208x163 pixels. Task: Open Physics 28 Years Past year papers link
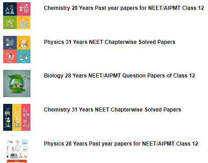click(x=121, y=144)
